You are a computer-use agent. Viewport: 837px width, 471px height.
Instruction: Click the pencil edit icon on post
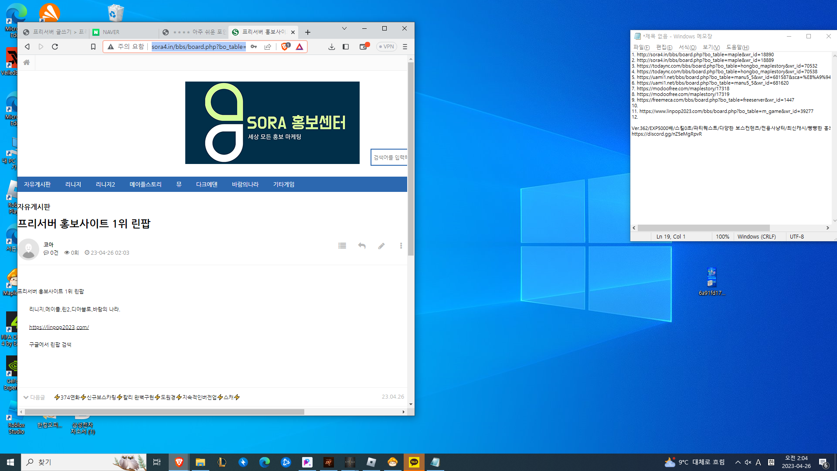(381, 246)
